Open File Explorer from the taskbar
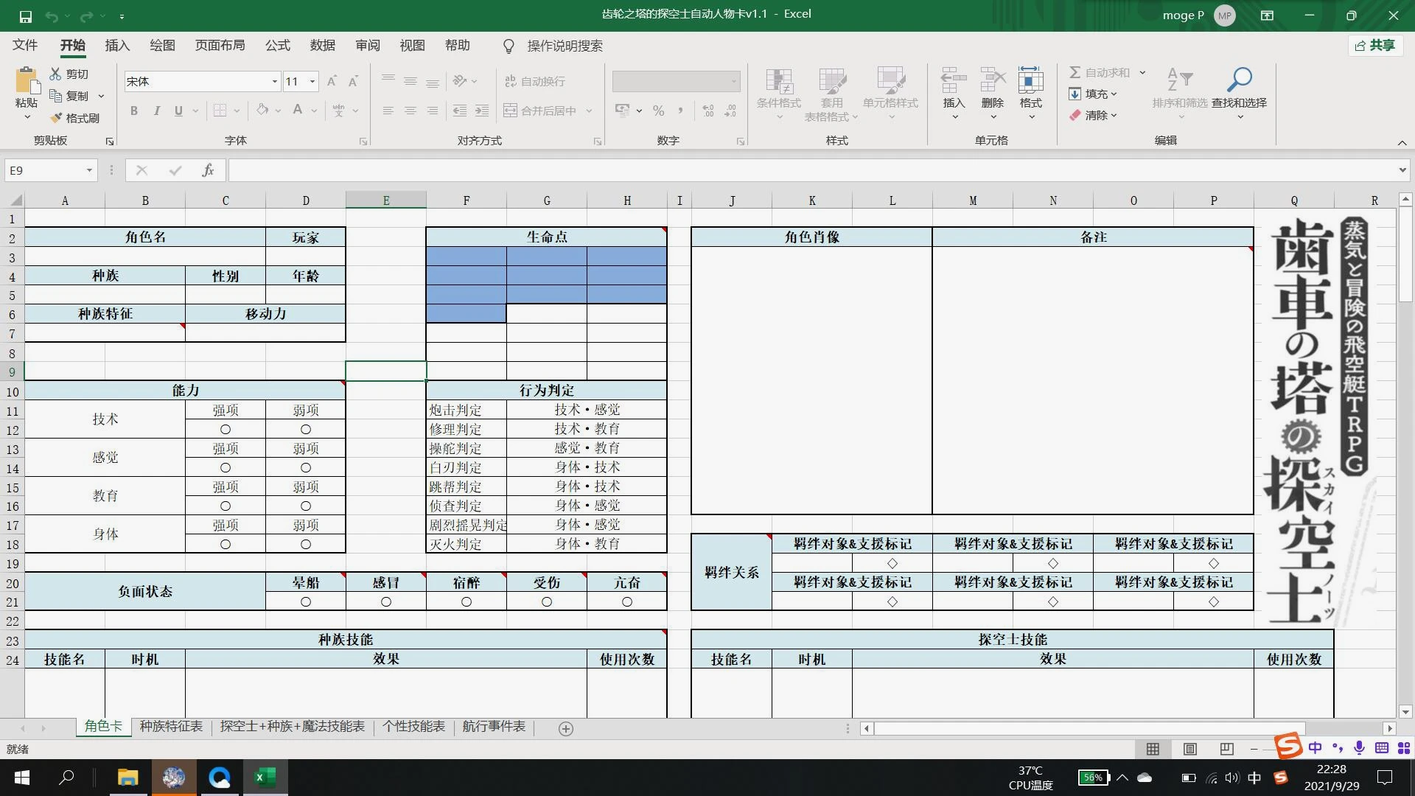This screenshot has height=796, width=1415. [x=128, y=778]
